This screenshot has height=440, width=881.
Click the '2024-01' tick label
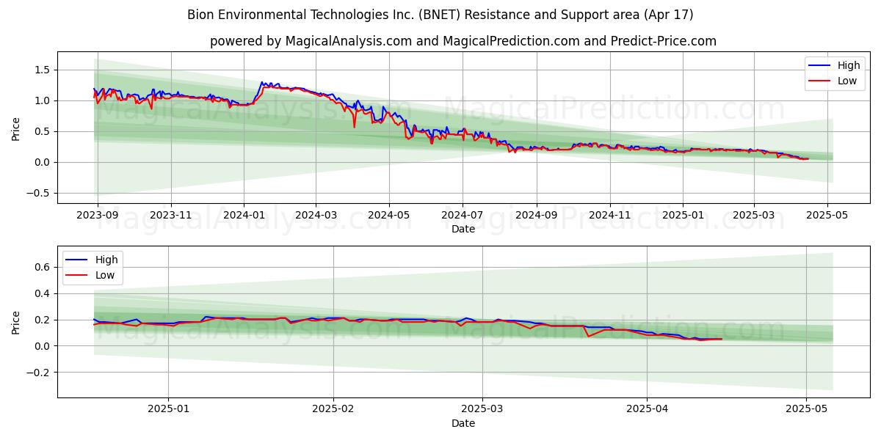(x=244, y=215)
